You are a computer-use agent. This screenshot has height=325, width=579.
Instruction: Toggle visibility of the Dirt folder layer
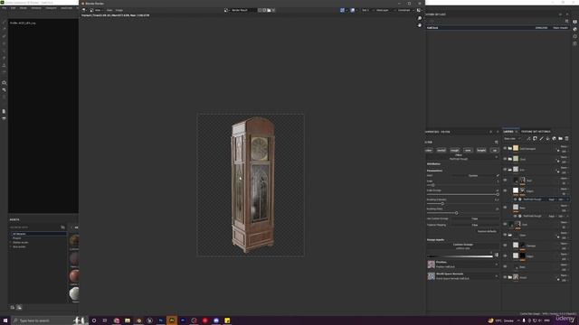505,170
